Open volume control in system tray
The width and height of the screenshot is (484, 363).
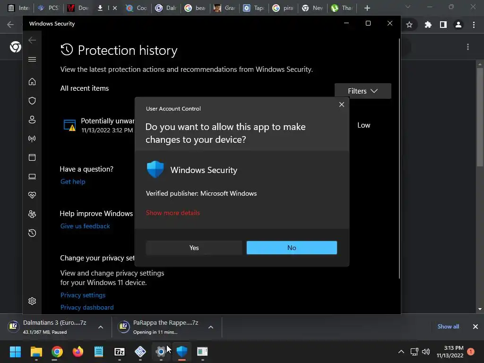(x=426, y=352)
